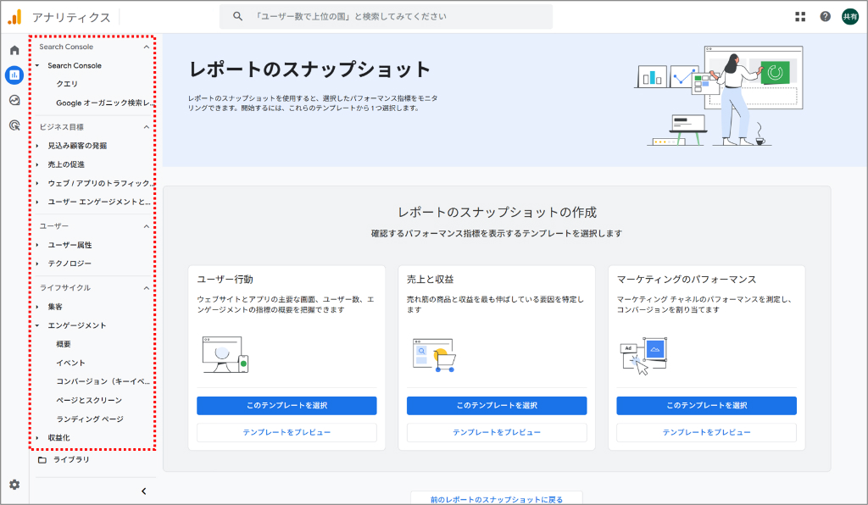Open the Home page icon
The image size is (868, 505).
[x=13, y=50]
